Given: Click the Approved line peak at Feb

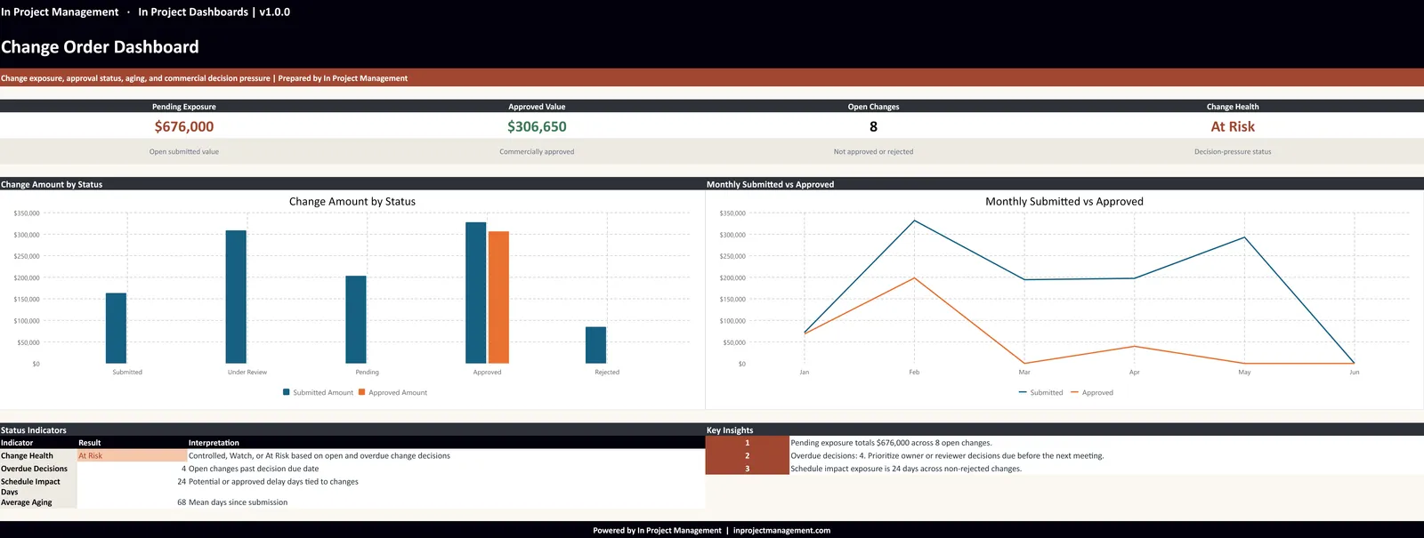Looking at the screenshot, I should (x=914, y=278).
